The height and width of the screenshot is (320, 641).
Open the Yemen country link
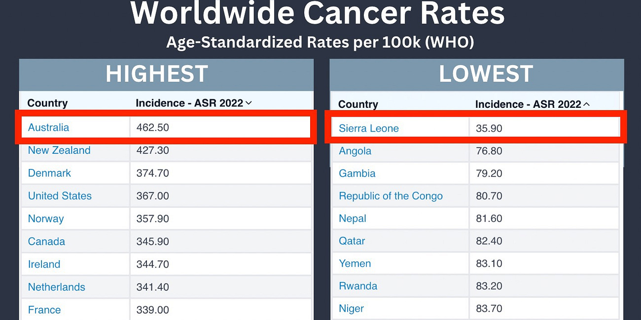coord(355,264)
